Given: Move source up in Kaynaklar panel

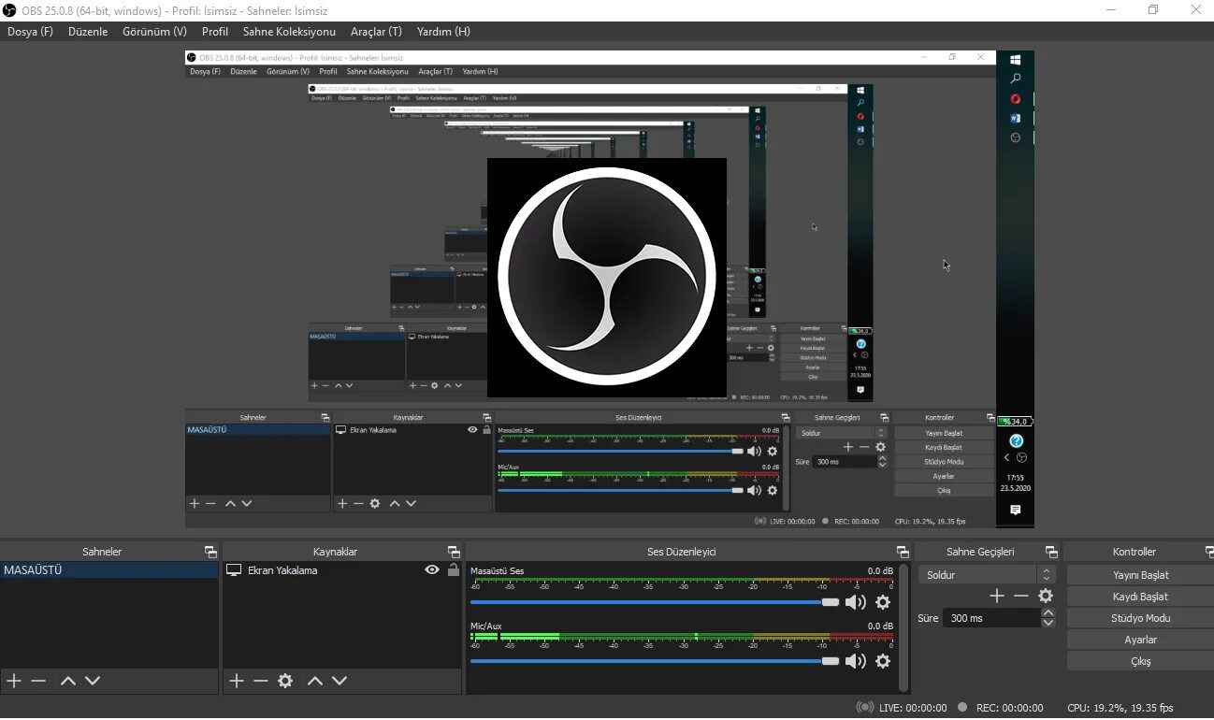Looking at the screenshot, I should (315, 681).
